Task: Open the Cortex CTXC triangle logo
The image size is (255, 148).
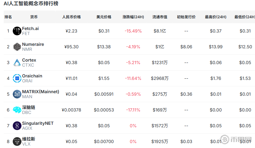Action: (x=17, y=63)
